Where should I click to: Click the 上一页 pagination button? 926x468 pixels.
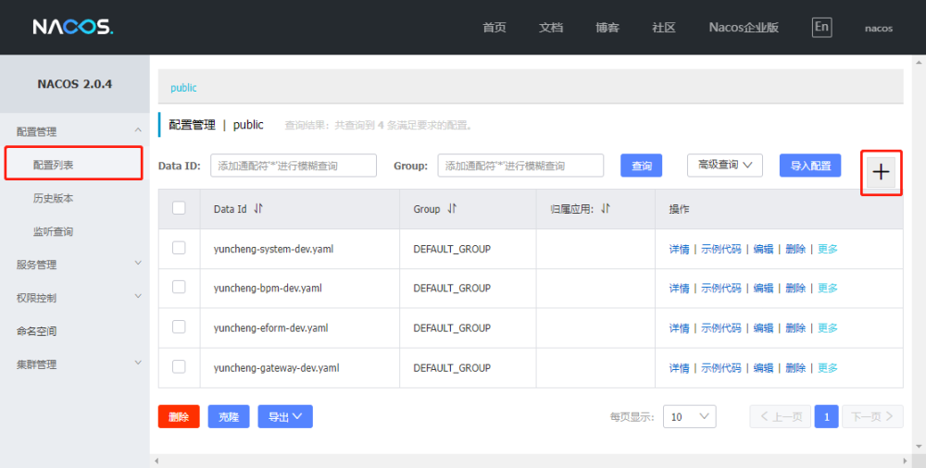pos(781,416)
